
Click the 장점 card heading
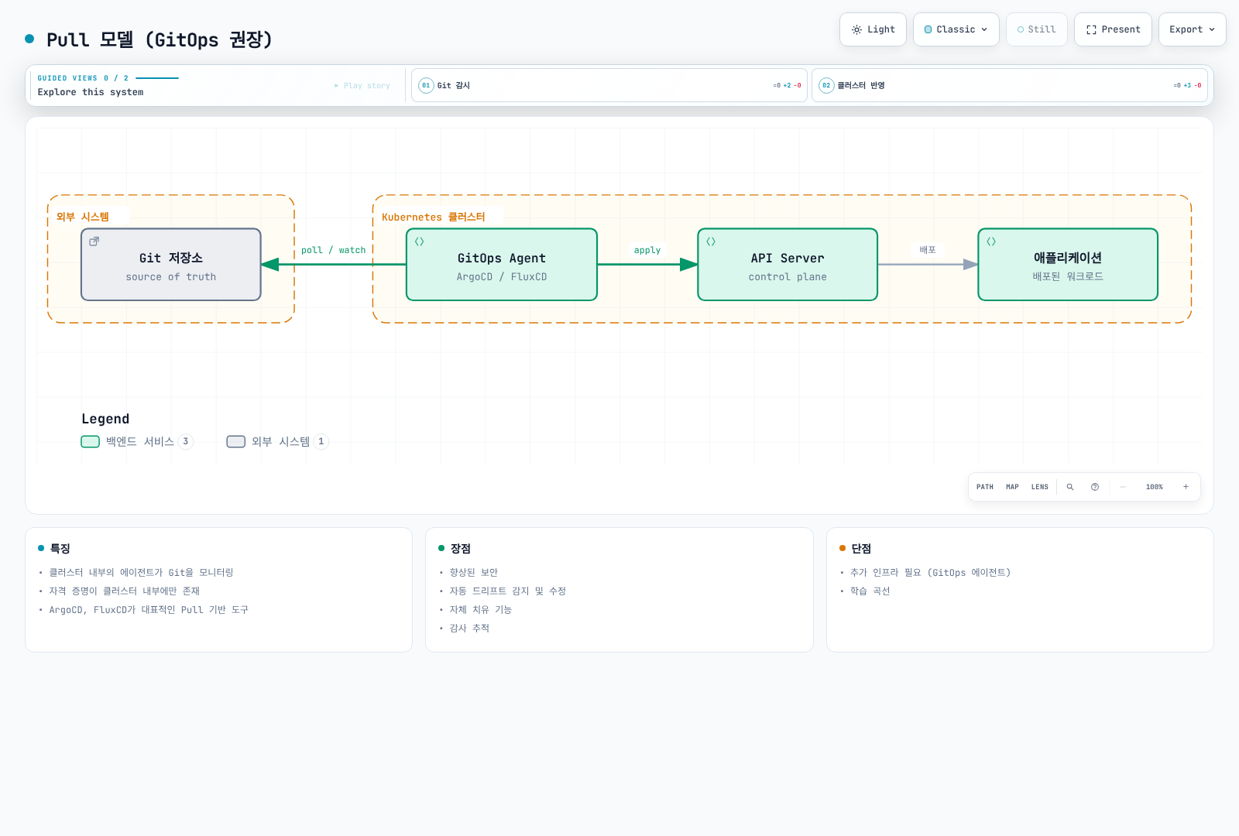tap(461, 548)
